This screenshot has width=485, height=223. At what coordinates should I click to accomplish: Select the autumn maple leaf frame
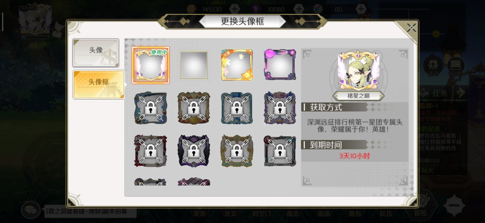237,65
